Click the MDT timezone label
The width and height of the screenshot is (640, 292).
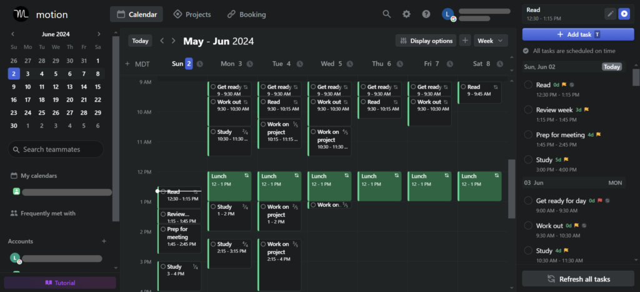pos(142,64)
